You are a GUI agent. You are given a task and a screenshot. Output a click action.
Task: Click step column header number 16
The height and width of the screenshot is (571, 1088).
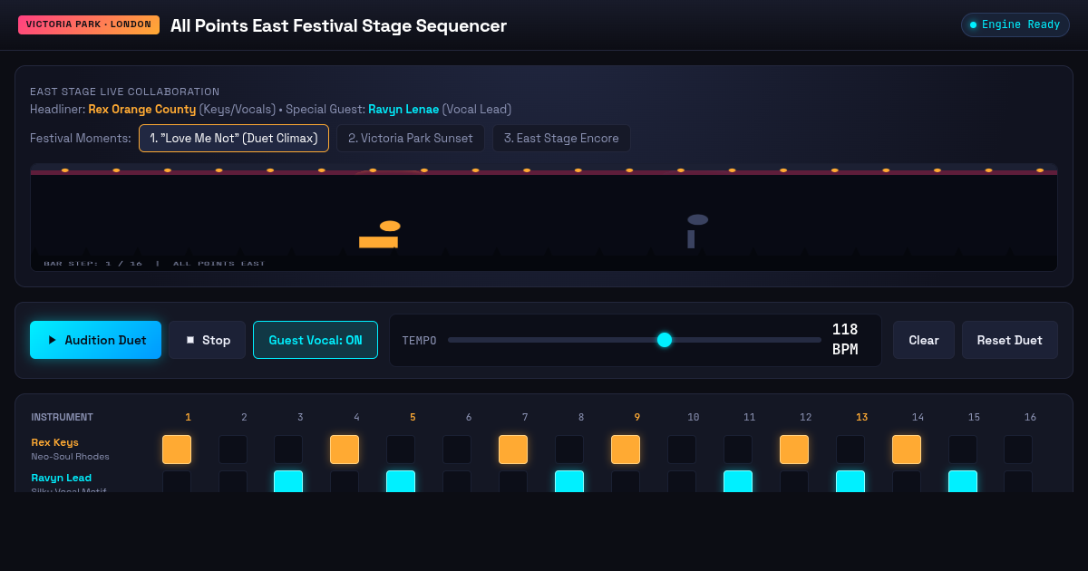click(x=1030, y=417)
